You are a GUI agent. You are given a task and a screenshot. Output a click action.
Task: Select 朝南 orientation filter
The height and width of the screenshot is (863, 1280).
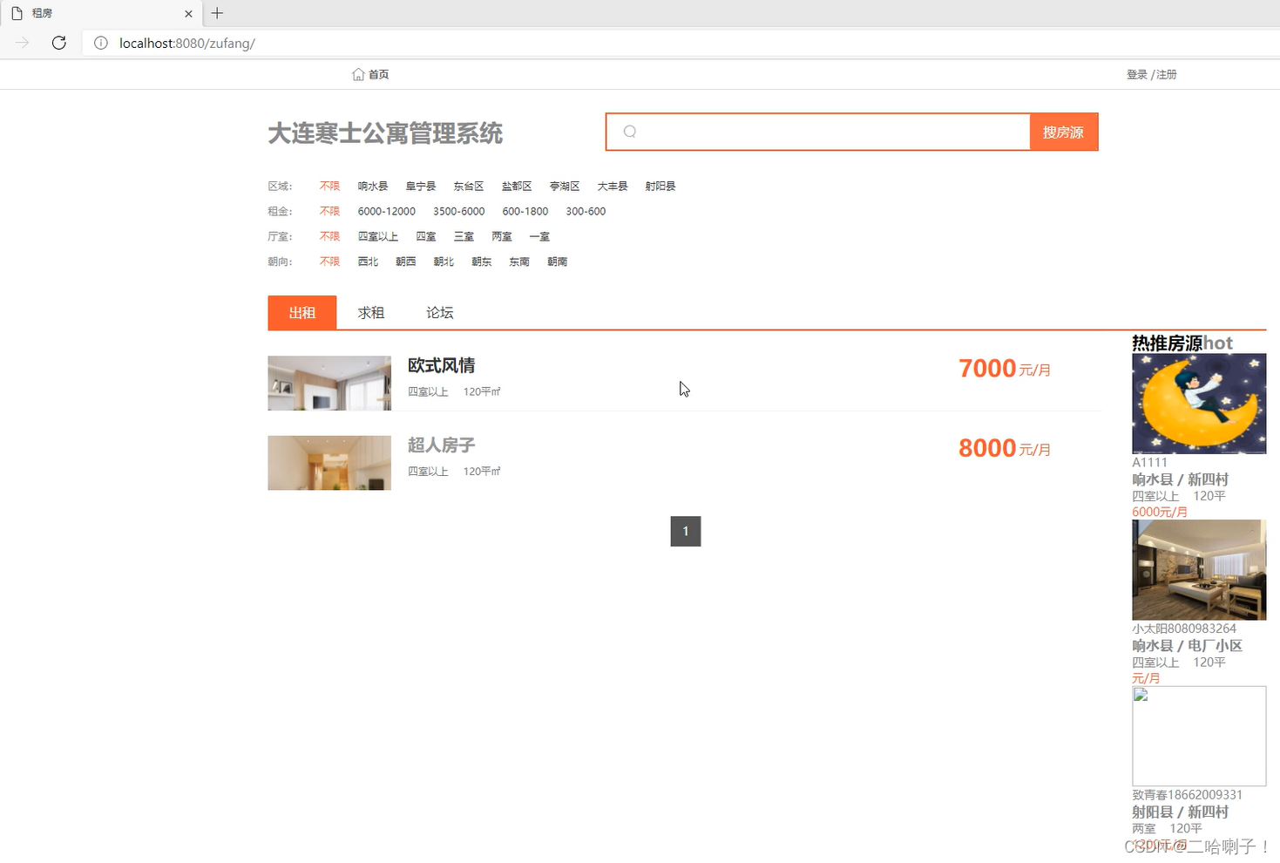coord(557,261)
